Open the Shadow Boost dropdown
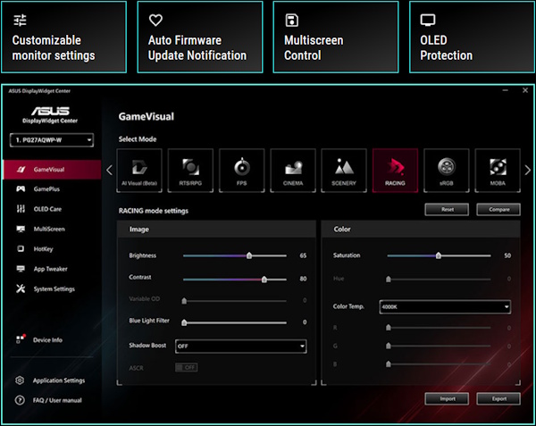 coord(240,346)
